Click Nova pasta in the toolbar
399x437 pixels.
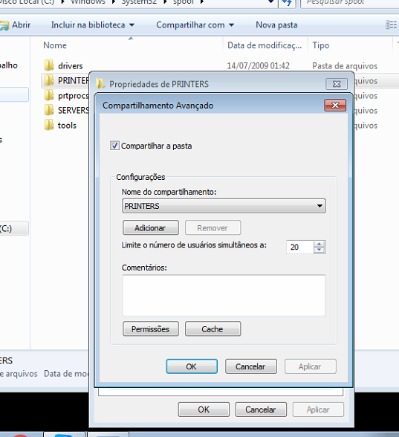tap(276, 25)
